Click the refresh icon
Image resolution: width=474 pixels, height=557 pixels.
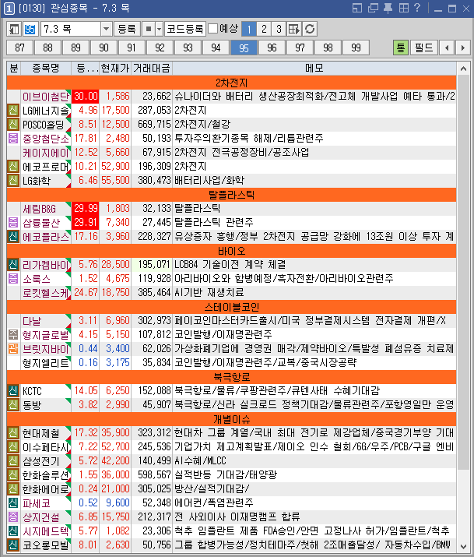click(310, 29)
